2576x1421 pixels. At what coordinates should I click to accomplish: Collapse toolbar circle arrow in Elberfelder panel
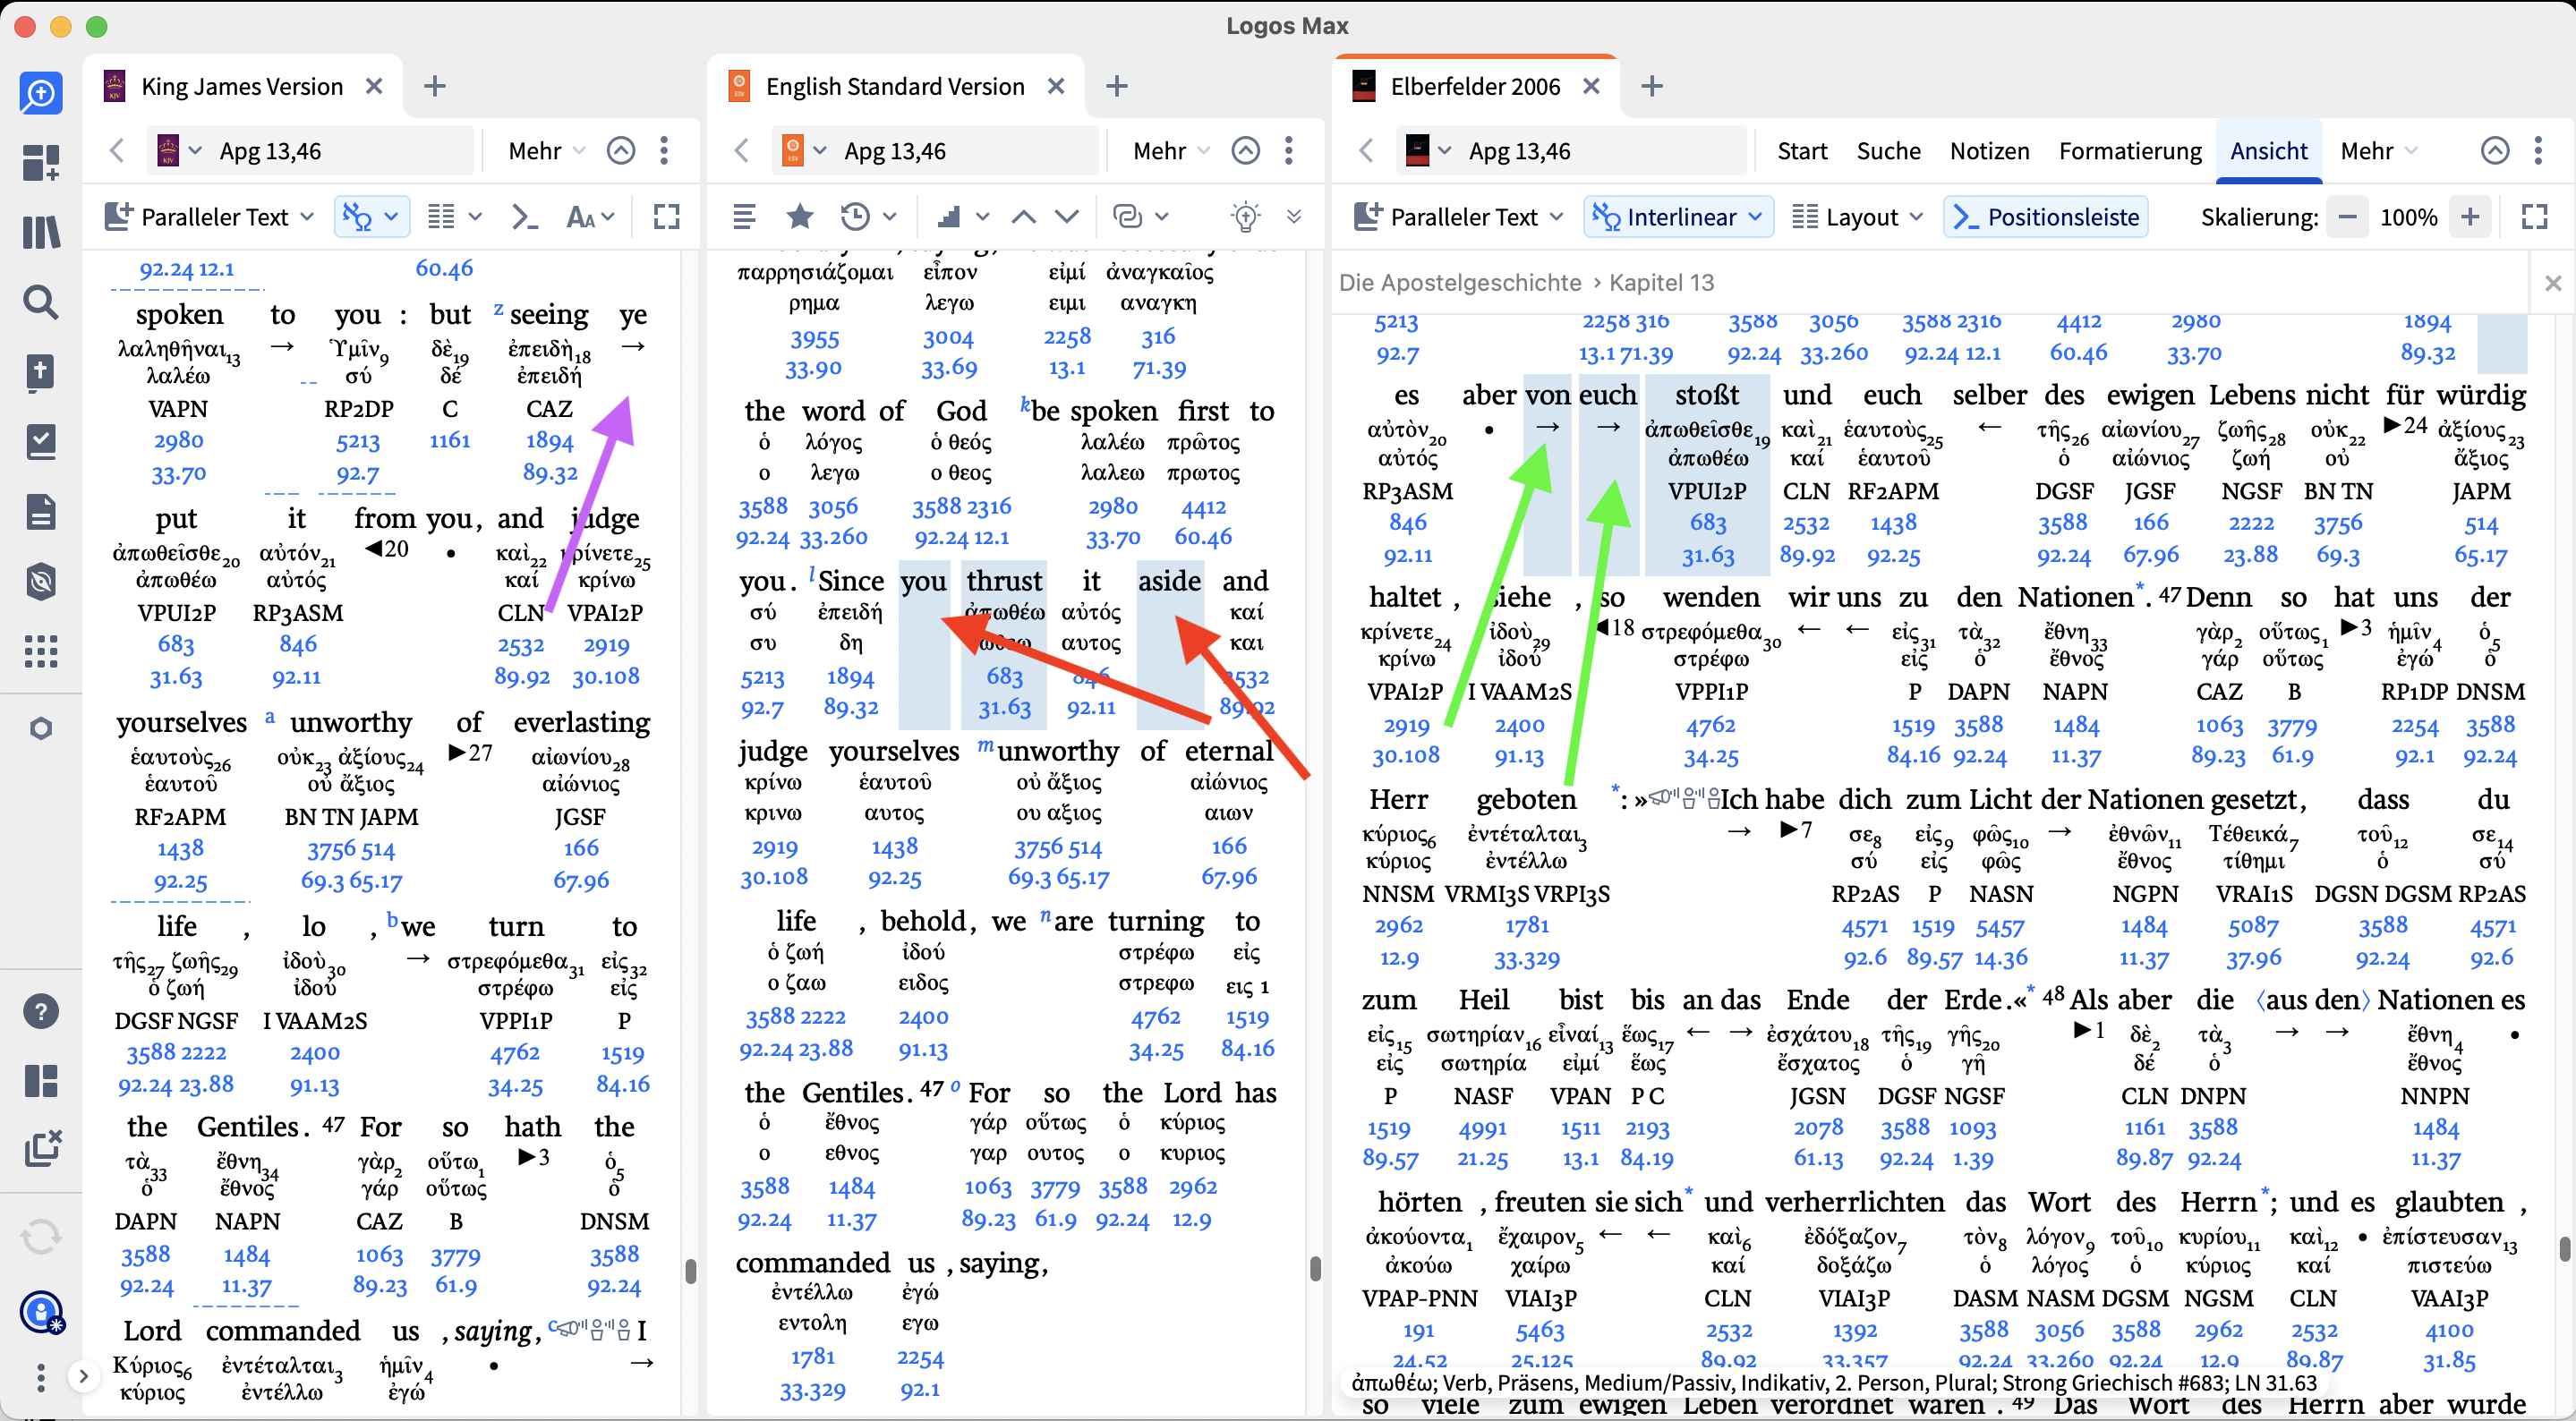click(x=2495, y=151)
